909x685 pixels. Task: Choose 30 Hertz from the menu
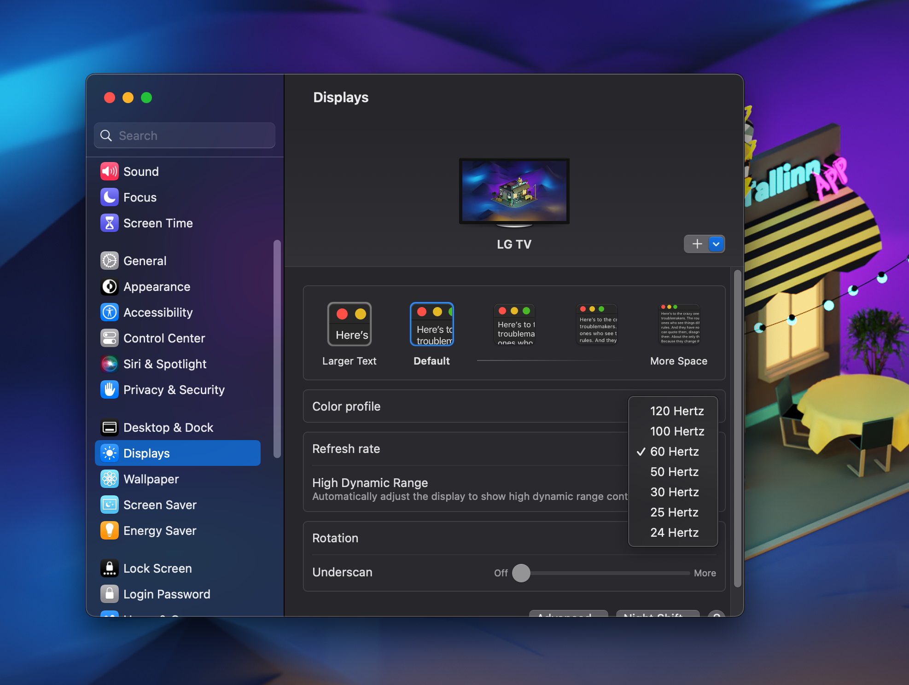(x=674, y=492)
